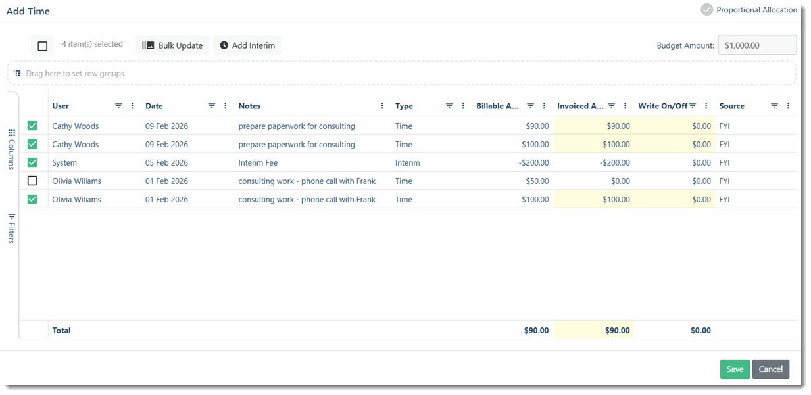The height and width of the screenshot is (395, 811).
Task: Open filter menu for Date column
Action: pyautogui.click(x=212, y=106)
